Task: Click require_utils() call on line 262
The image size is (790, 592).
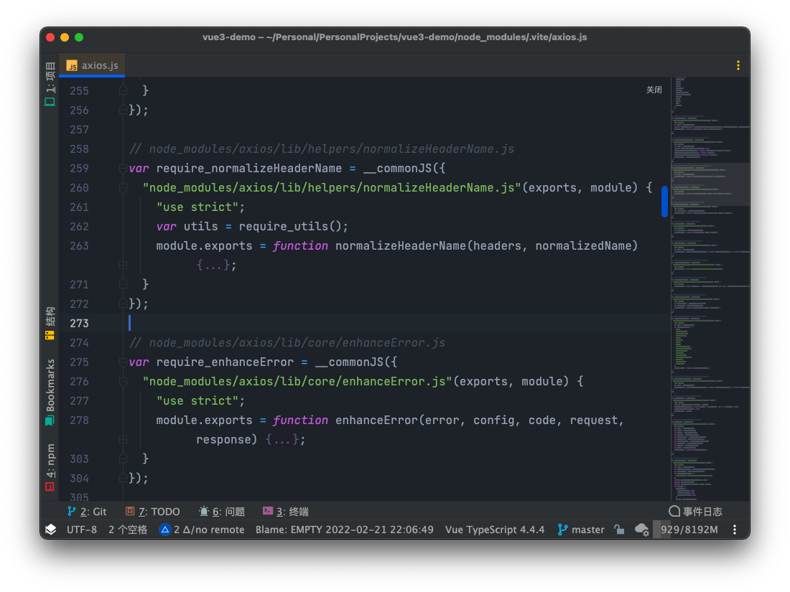Action: [291, 227]
